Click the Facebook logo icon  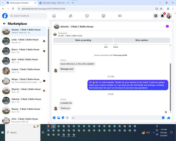pyautogui.click(x=5, y=16)
